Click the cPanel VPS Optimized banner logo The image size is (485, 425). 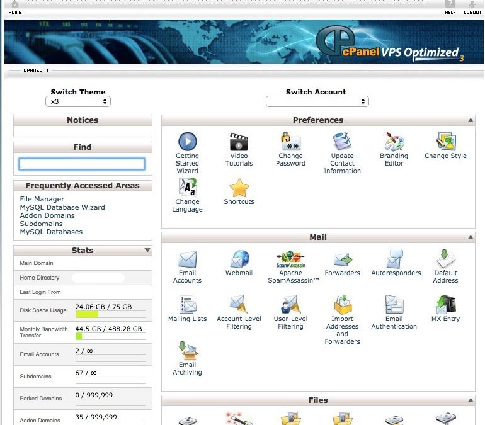[x=390, y=44]
